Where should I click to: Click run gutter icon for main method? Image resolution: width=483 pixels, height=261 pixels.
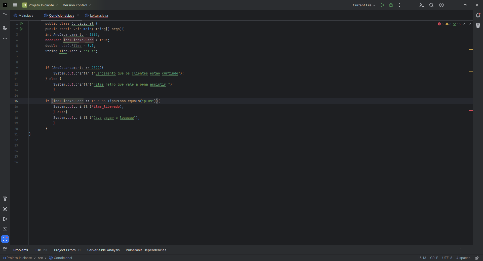[x=21, y=29]
